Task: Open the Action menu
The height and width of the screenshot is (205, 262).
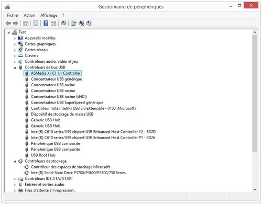Action: point(29,15)
